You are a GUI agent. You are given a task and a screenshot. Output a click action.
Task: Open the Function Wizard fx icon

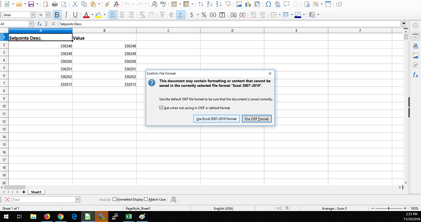point(40,24)
